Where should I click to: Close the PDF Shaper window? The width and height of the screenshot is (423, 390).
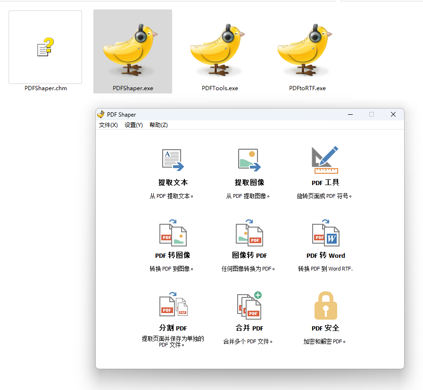coord(393,114)
